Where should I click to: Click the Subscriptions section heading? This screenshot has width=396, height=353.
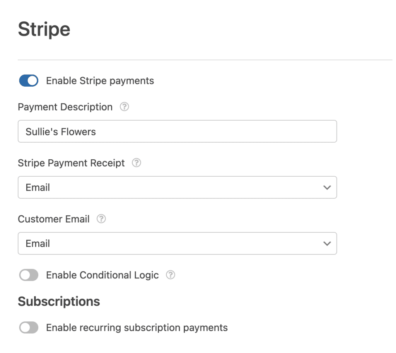[x=58, y=301]
